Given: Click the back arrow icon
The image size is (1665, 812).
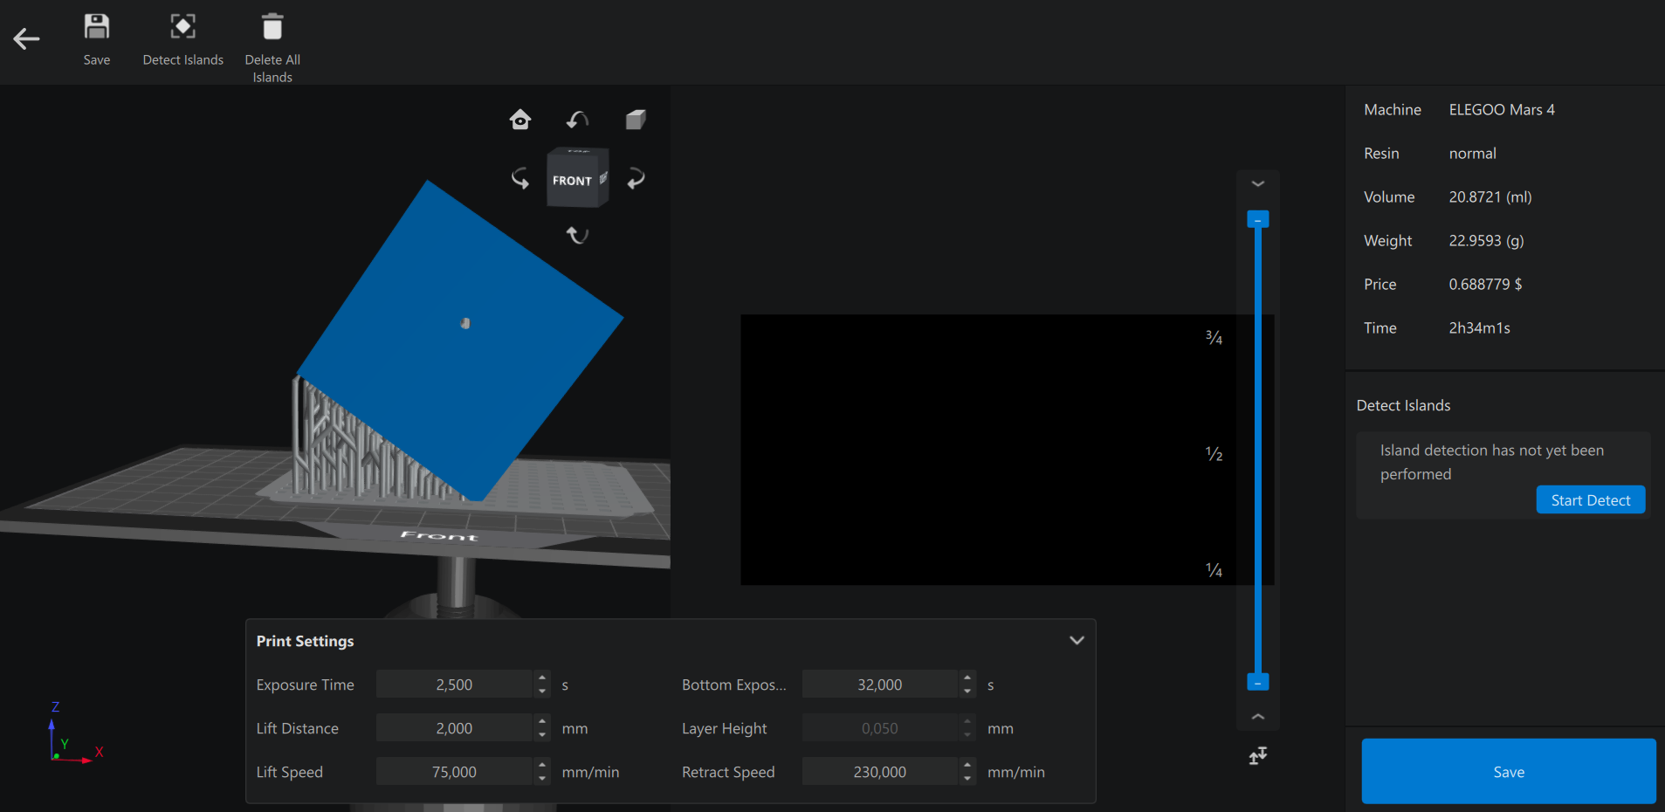Looking at the screenshot, I should 26,38.
